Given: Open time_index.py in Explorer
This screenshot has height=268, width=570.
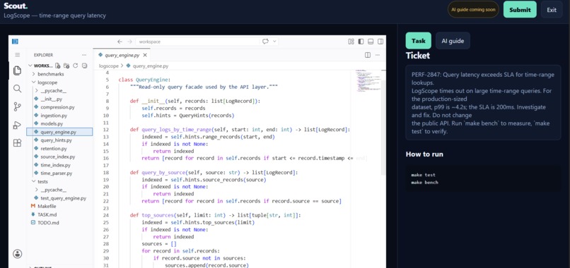Looking at the screenshot, I should coord(59,165).
